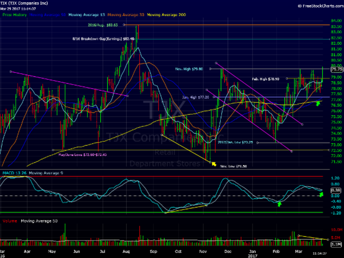The image size is (344, 258).
Task: Click the 'Nov. High $79.80' annotation
Action: point(189,69)
